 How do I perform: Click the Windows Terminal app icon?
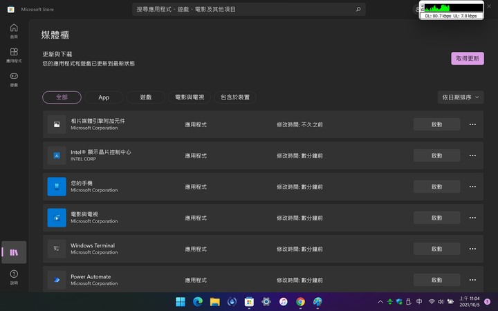(57, 249)
